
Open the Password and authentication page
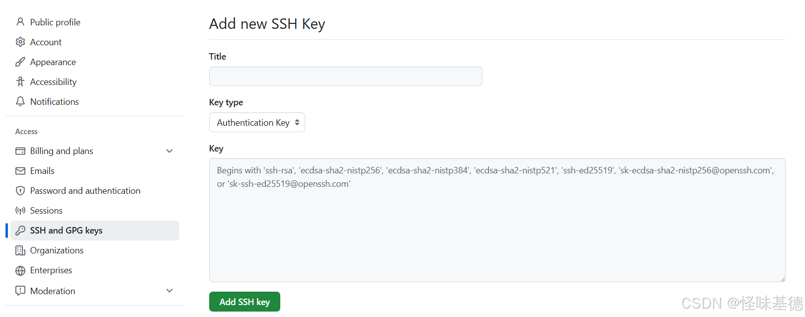tap(85, 190)
